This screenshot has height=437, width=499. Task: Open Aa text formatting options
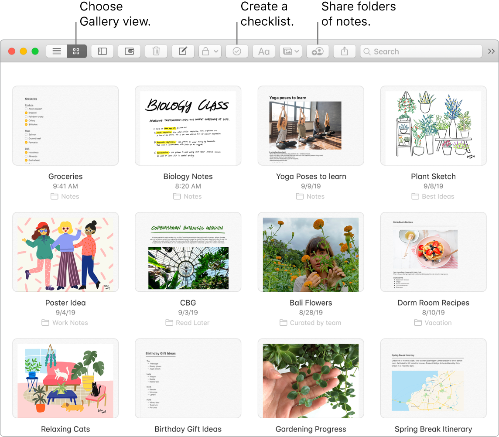pyautogui.click(x=263, y=51)
